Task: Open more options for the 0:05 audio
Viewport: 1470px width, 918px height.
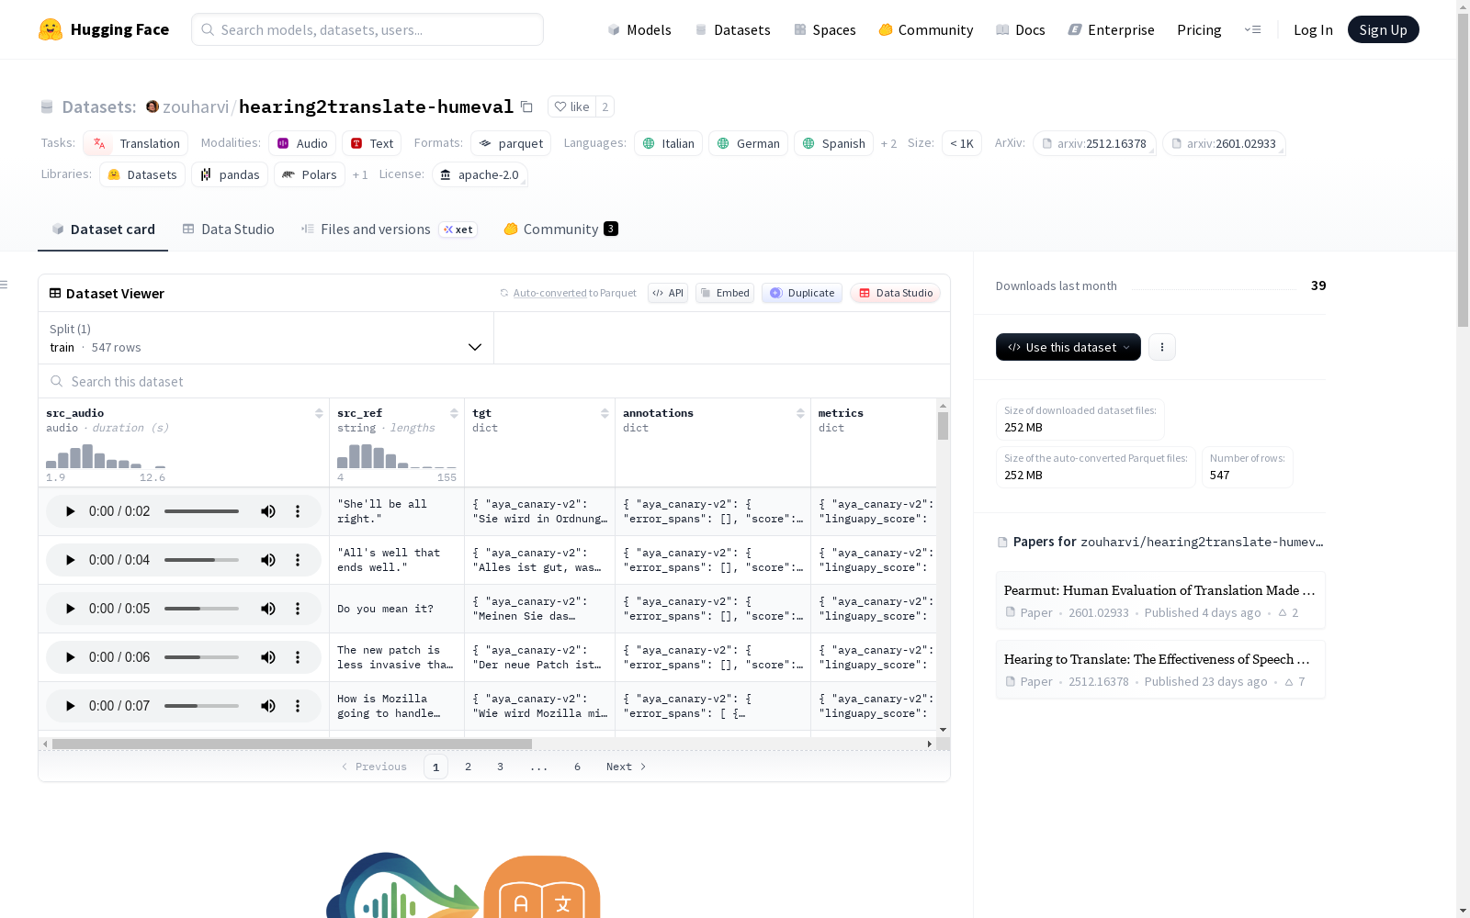Action: pos(298,609)
